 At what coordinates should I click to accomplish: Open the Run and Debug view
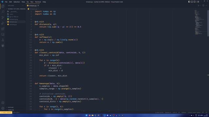coord(3,23)
